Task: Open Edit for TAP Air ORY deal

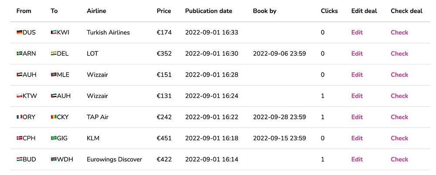Action: click(357, 117)
